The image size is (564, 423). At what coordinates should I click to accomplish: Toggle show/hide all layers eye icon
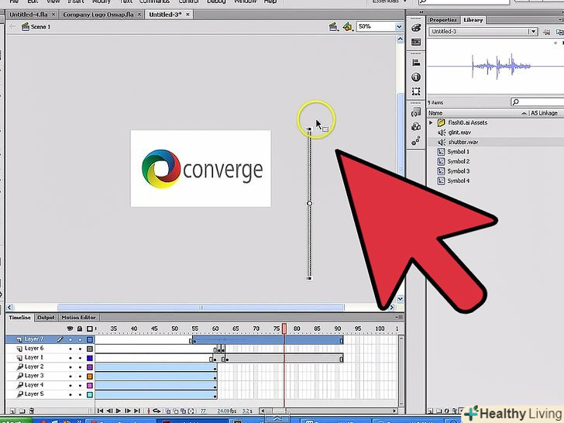(x=70, y=328)
